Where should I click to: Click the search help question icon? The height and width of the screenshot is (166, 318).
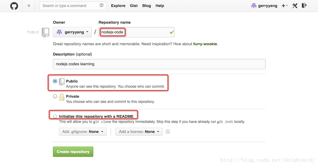[x=102, y=5]
